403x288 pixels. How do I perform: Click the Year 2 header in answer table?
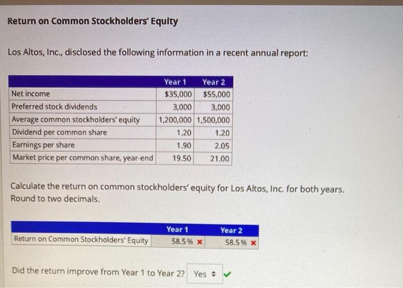231,230
